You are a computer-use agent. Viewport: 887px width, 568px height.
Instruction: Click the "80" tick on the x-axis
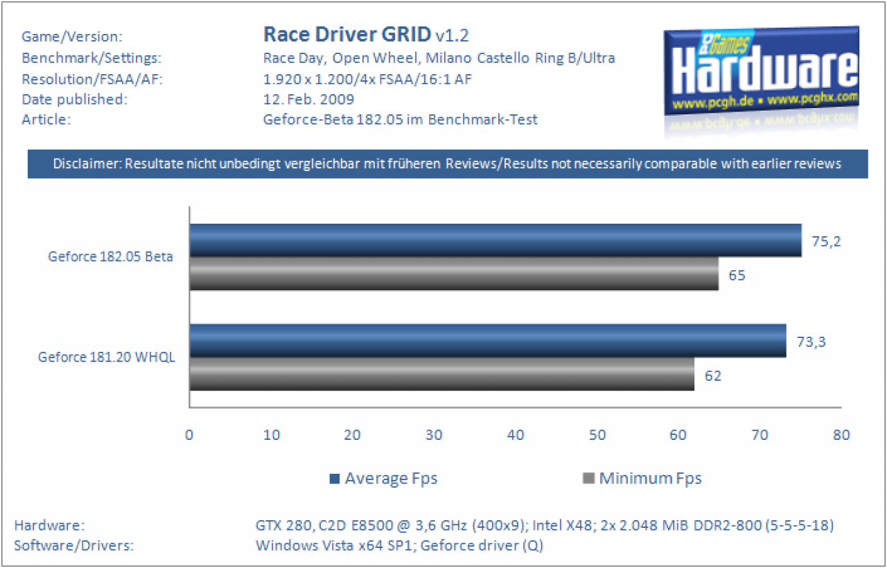pos(841,435)
